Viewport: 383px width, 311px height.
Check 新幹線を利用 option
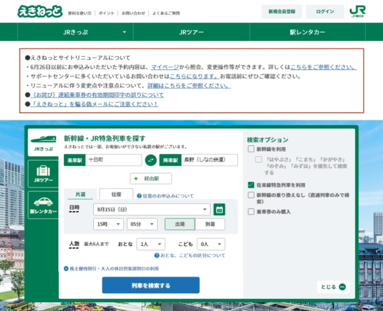[x=251, y=149]
